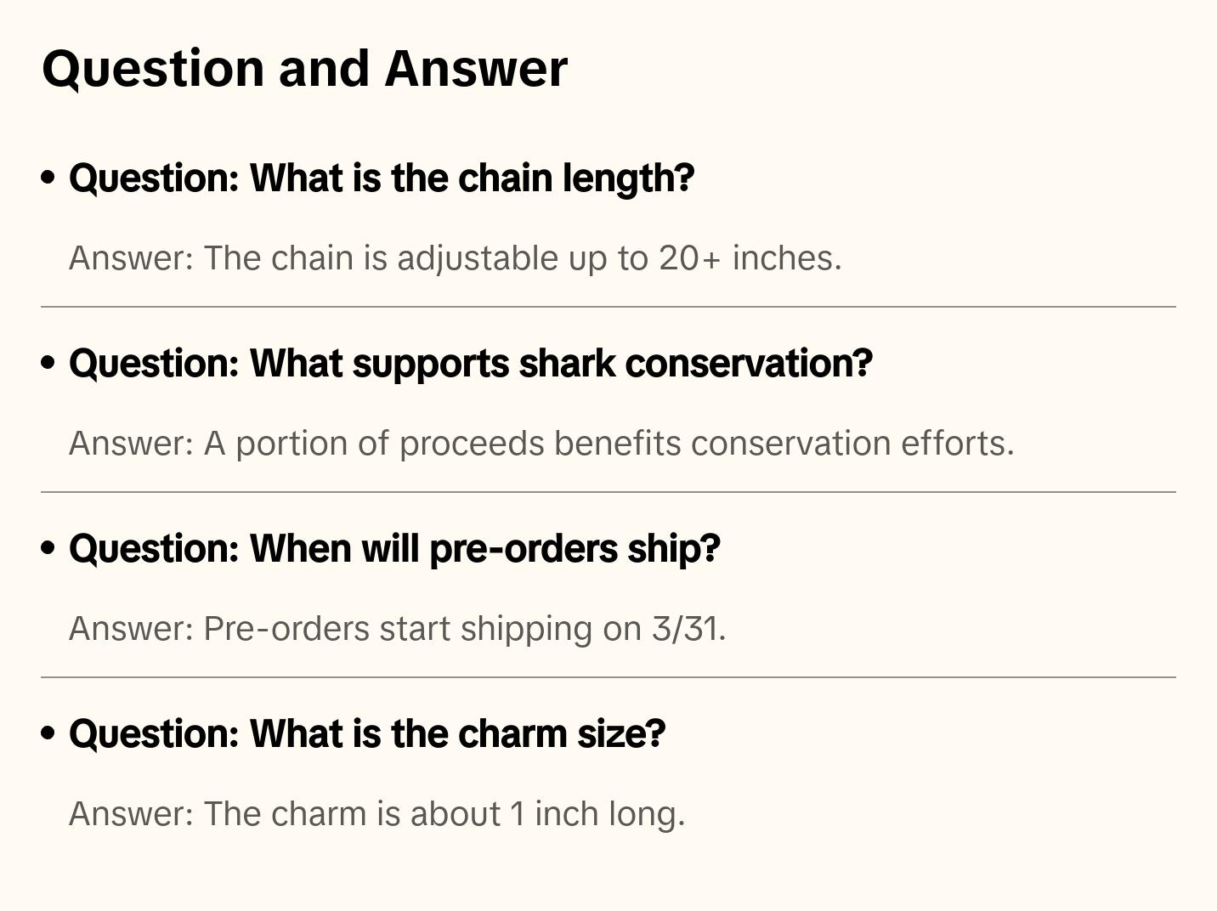Select the chain length question
This screenshot has height=911, width=1217.
tap(382, 178)
